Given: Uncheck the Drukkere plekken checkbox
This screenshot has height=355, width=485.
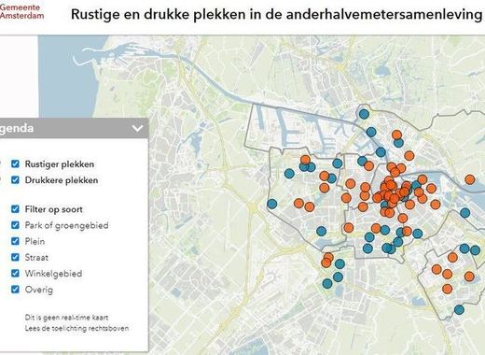Looking at the screenshot, I should 15,180.
